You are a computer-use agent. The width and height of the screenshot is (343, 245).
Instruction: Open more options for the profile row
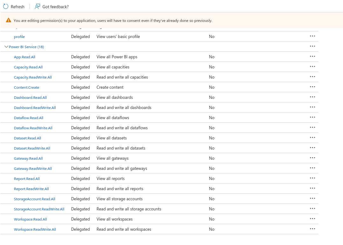[313, 36]
